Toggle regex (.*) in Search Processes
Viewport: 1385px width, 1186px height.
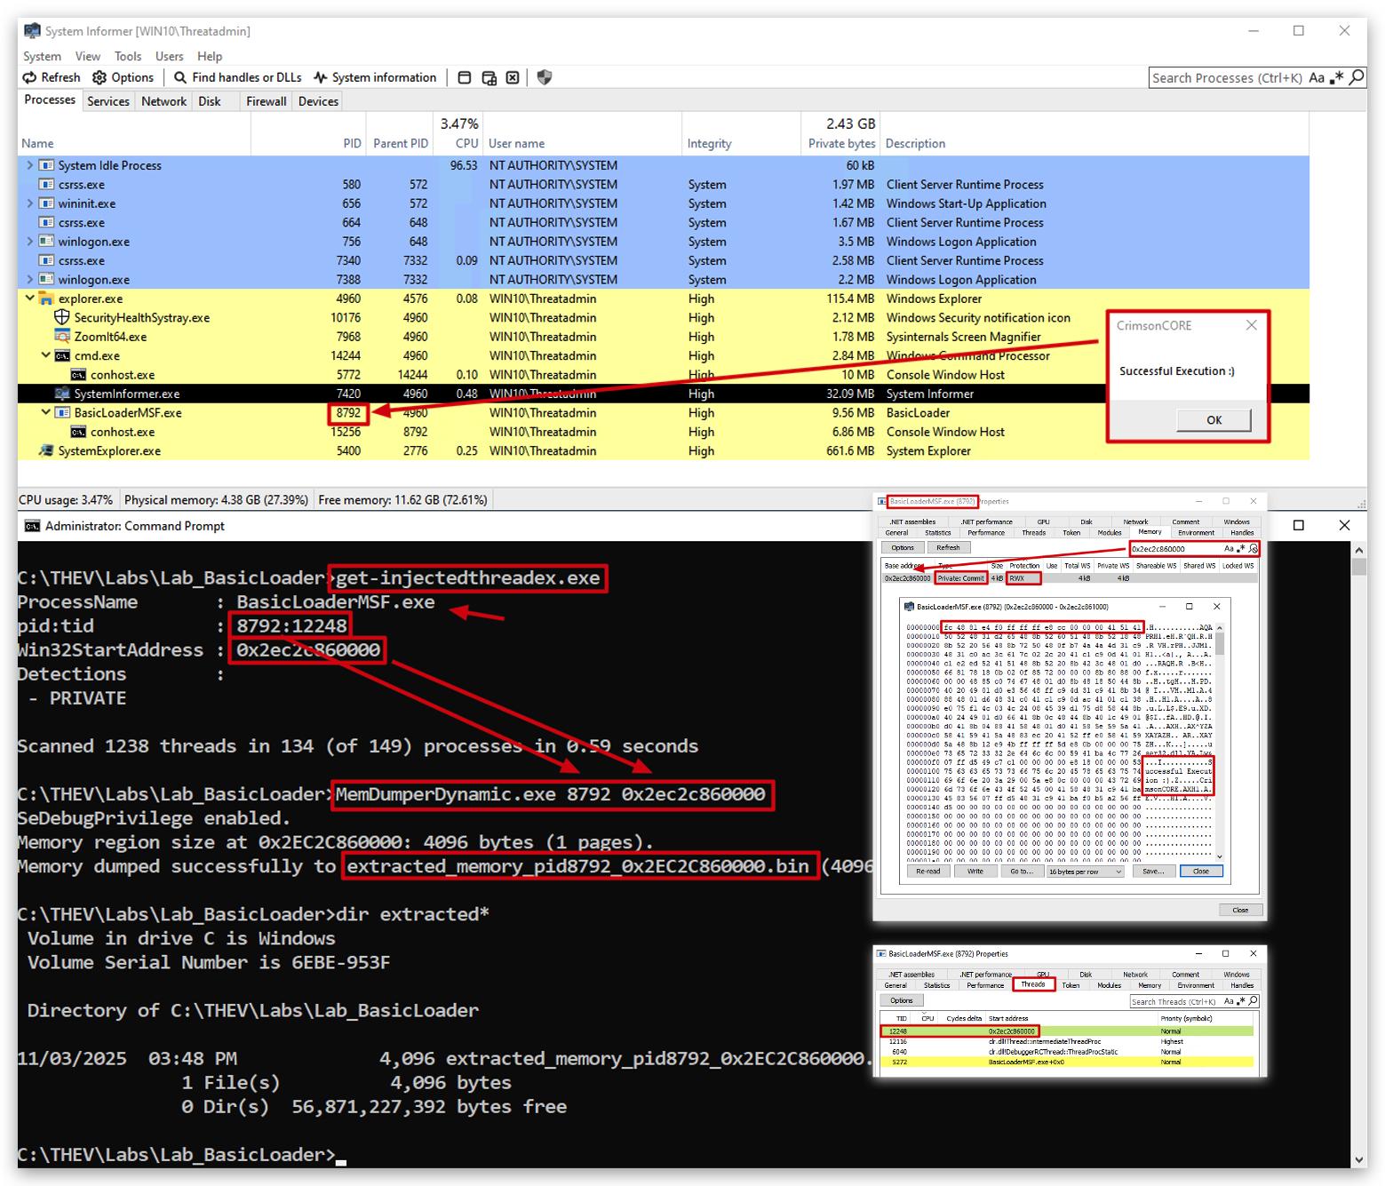[x=1336, y=77]
